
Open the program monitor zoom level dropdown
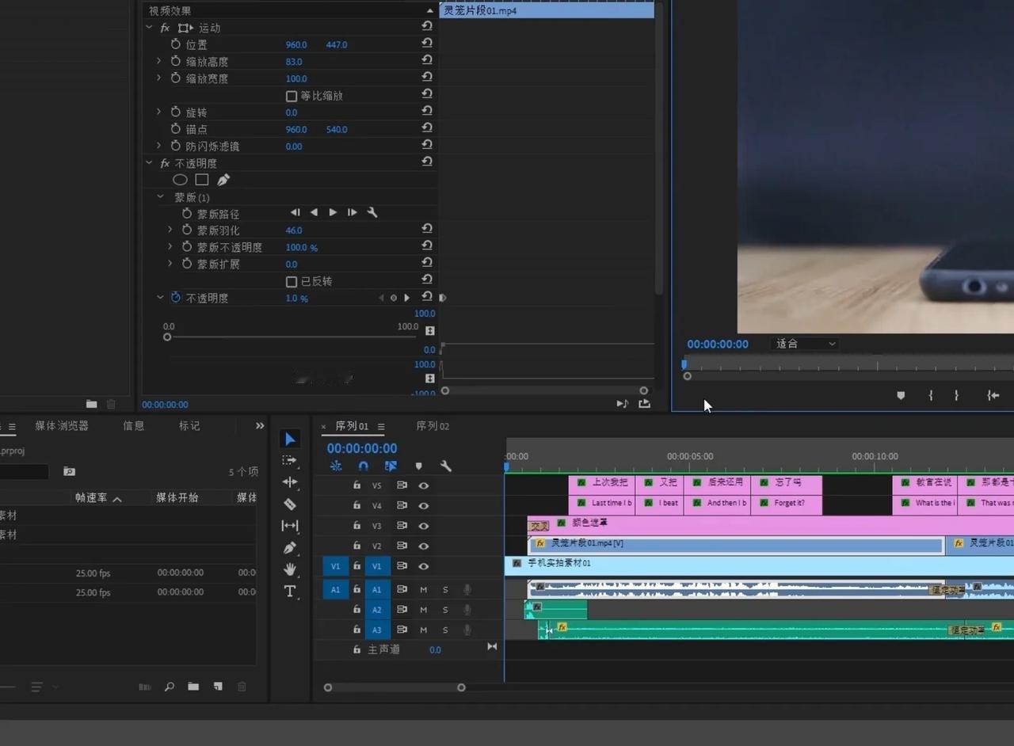[x=805, y=344]
